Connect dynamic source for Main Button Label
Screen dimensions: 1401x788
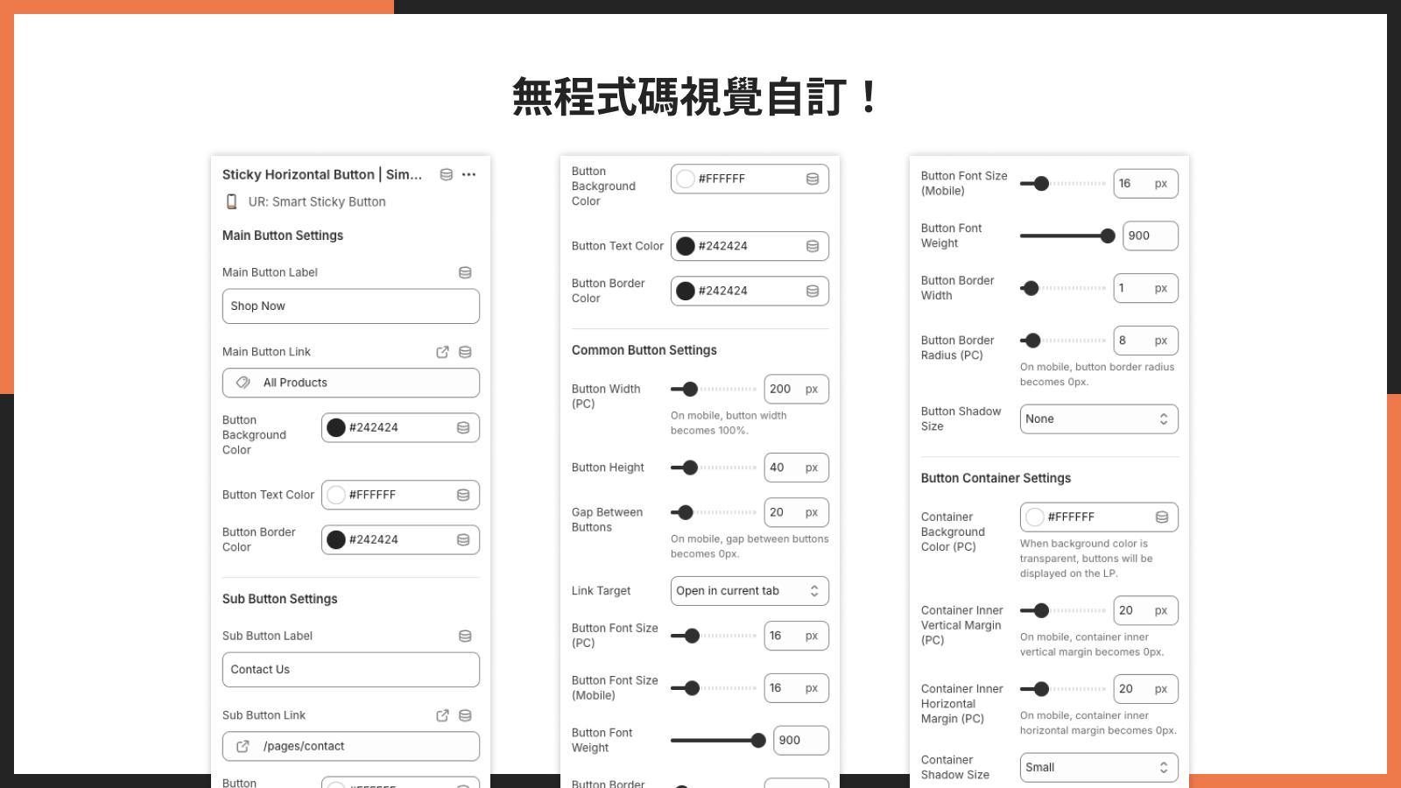[x=465, y=272]
